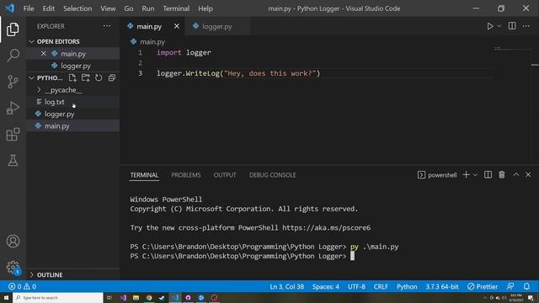Open the terminal launch profile dropdown
This screenshot has height=303, width=539.
point(475,175)
